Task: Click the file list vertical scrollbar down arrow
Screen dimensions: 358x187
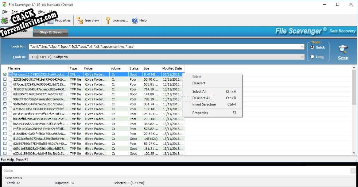Action: (x=354, y=153)
